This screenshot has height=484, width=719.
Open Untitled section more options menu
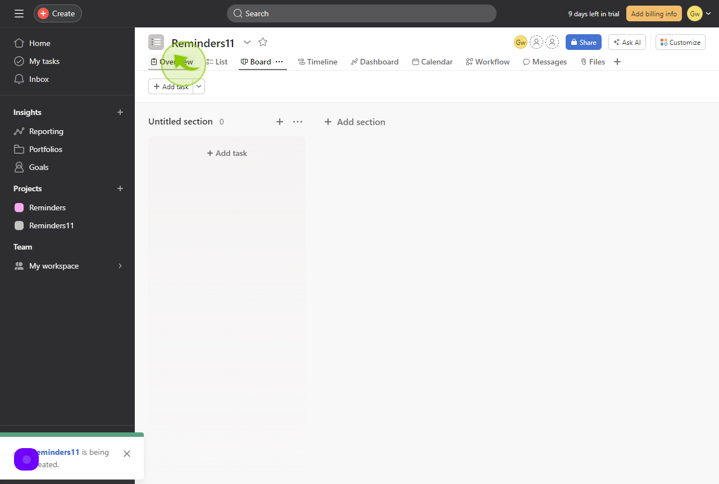(298, 122)
